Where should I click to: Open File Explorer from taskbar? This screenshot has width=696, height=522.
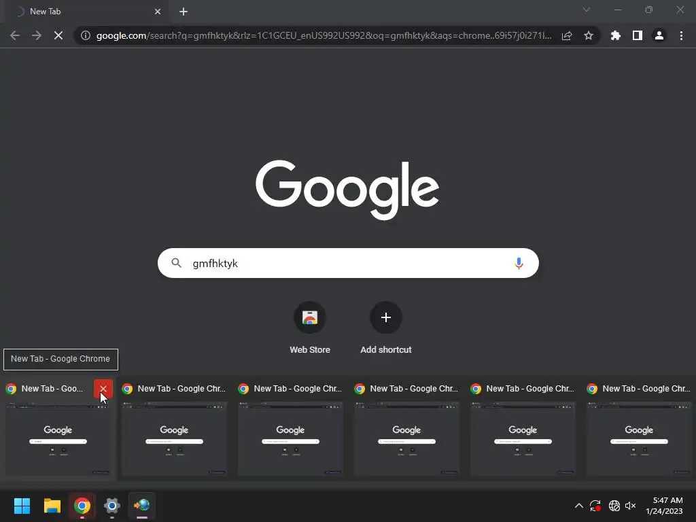click(52, 506)
